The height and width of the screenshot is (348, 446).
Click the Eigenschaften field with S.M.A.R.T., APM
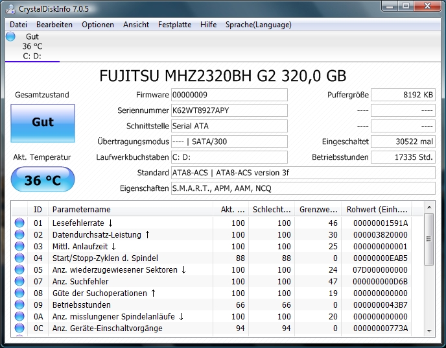click(x=303, y=188)
